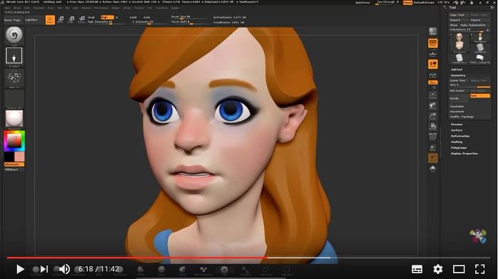Open the material sphere selector

coord(14,119)
